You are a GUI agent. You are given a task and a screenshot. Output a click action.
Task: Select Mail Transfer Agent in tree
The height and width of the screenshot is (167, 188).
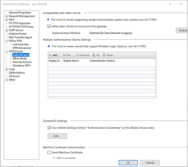(20, 37)
